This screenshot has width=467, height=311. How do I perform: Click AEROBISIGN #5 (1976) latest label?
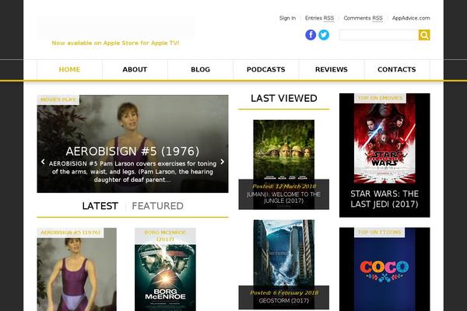70,232
